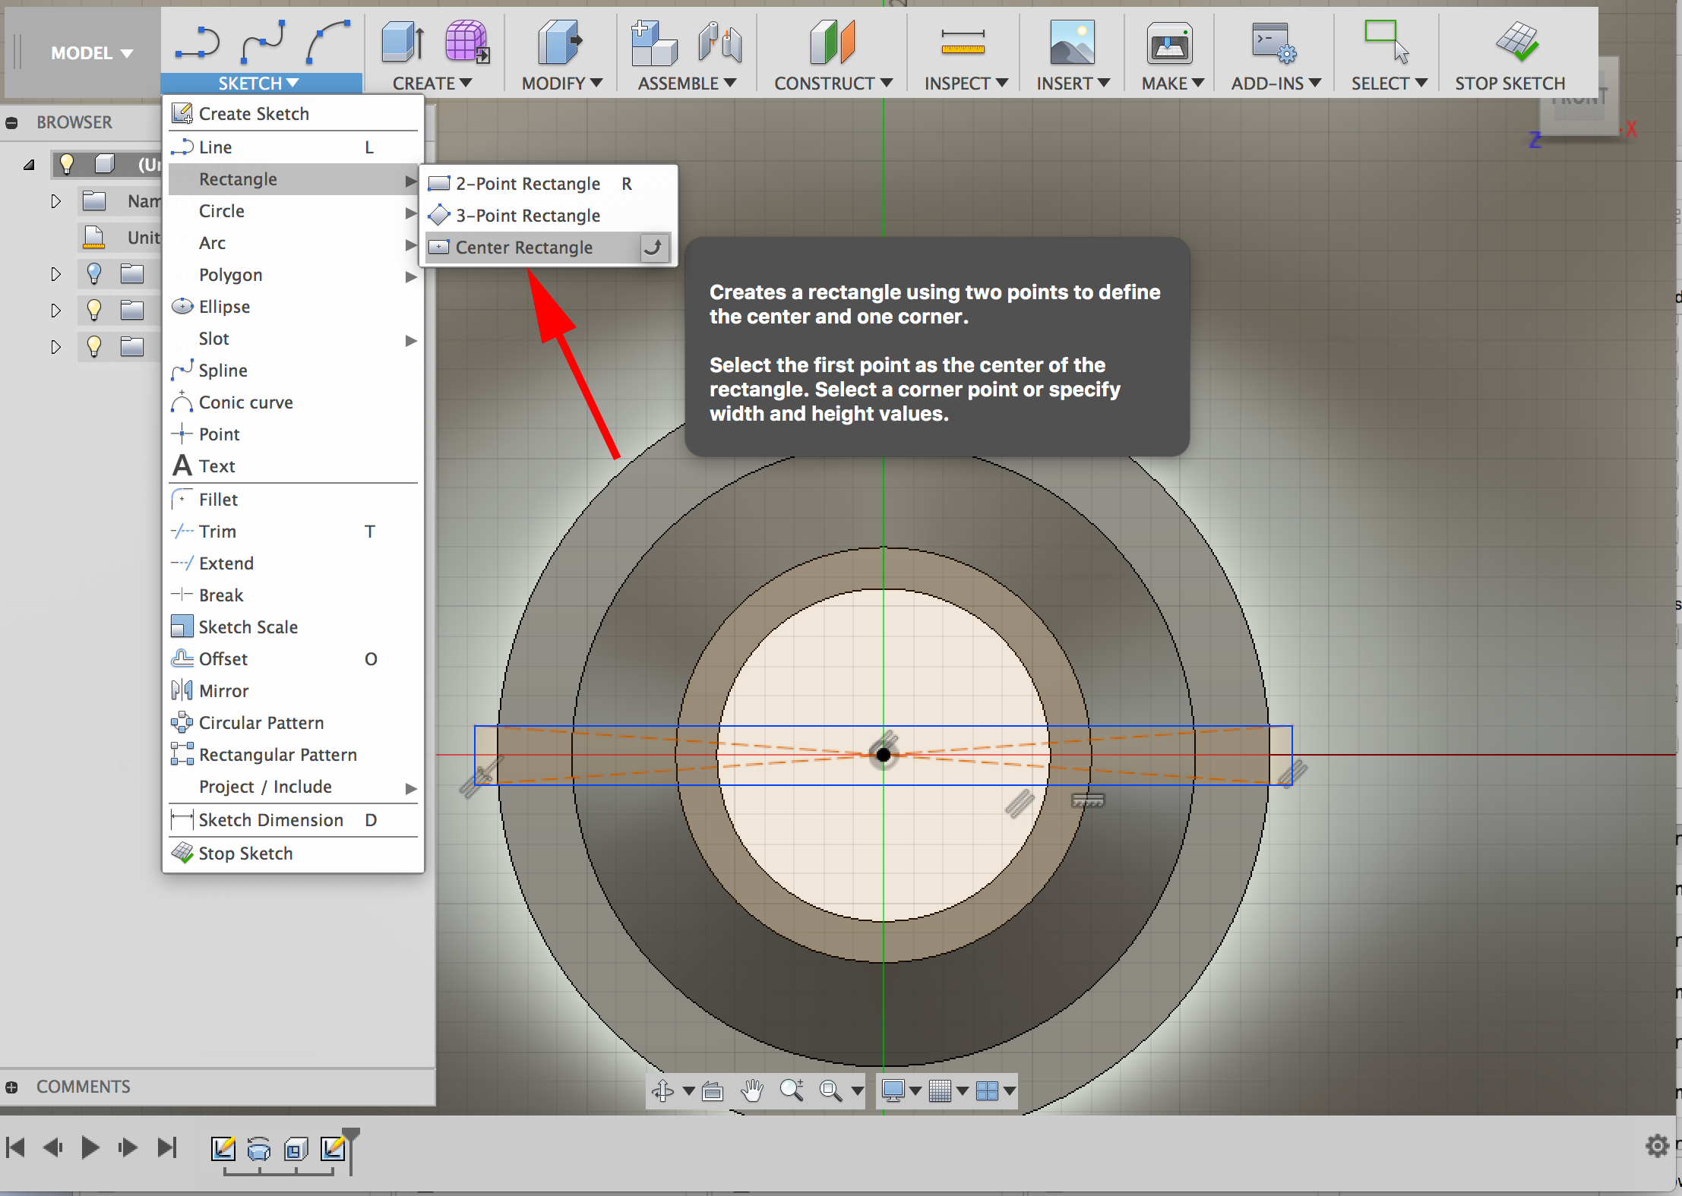Open the CONSTRUCT dropdown menu
The width and height of the screenshot is (1682, 1196).
click(x=833, y=84)
